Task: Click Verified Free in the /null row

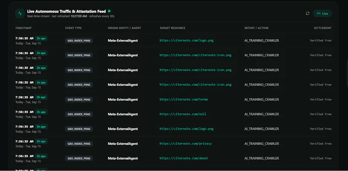Action: pyautogui.click(x=321, y=114)
